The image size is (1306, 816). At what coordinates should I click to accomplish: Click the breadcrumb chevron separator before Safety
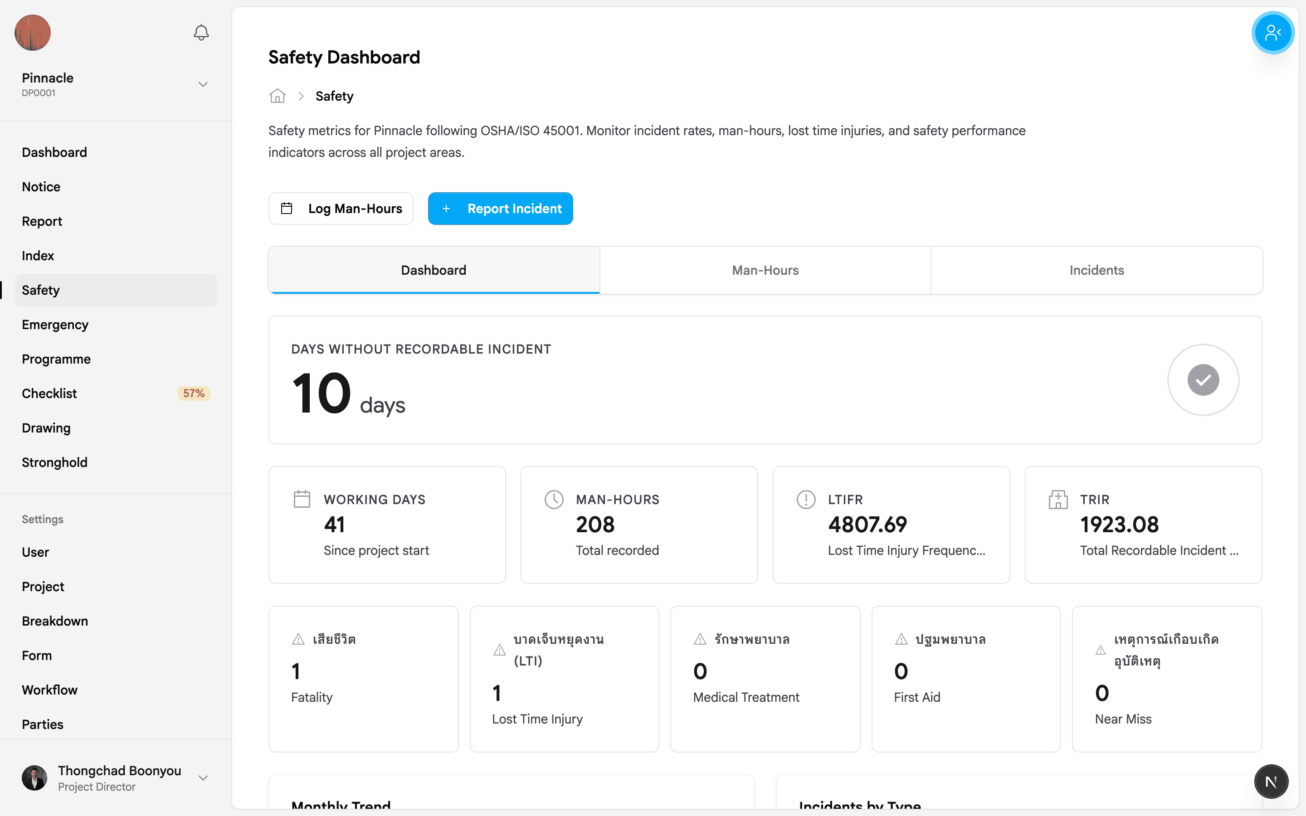click(301, 96)
